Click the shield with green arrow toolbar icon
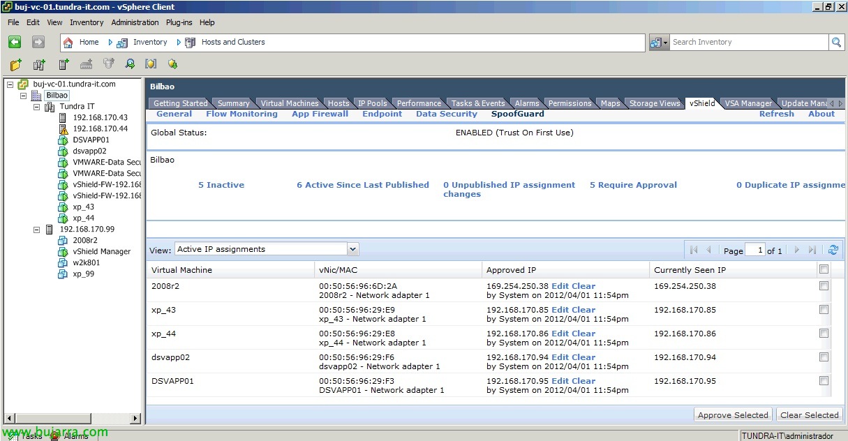The image size is (848, 441). click(172, 64)
